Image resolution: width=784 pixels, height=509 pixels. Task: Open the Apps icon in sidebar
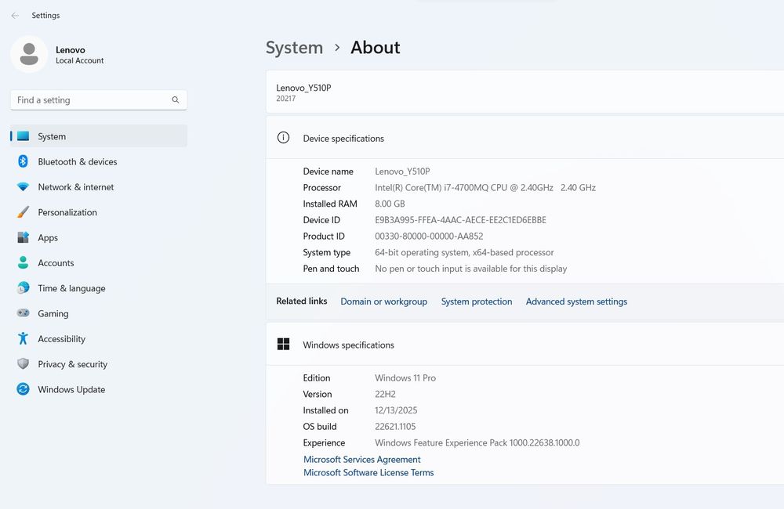24,238
